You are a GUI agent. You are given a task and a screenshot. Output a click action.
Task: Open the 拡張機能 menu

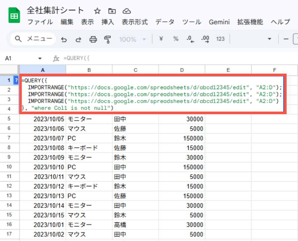[250, 22]
